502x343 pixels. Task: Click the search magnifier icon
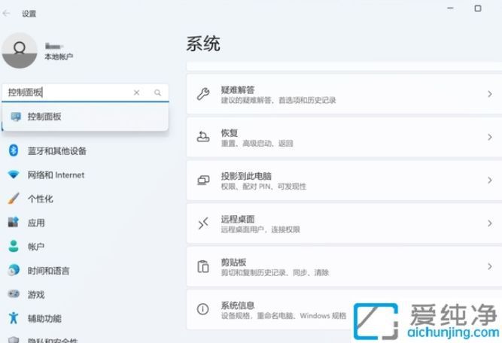[x=157, y=93]
